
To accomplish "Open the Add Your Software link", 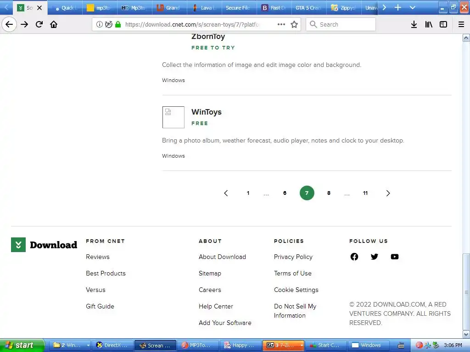I will coord(225,323).
